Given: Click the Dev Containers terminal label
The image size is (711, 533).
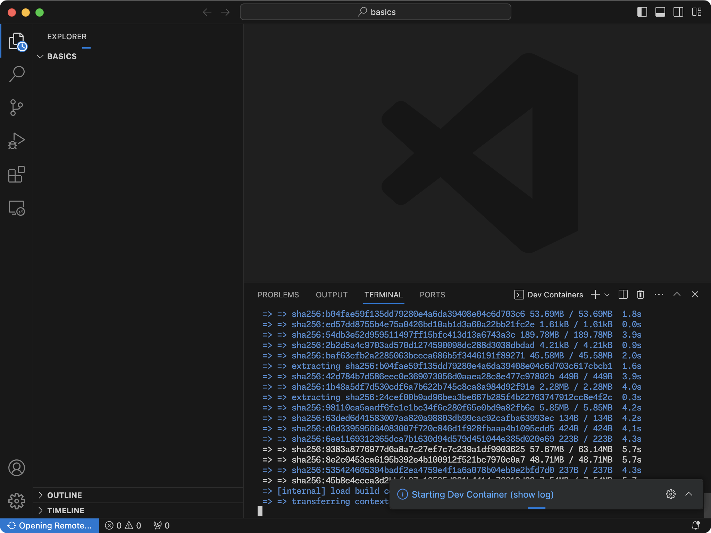Looking at the screenshot, I should click(x=549, y=295).
